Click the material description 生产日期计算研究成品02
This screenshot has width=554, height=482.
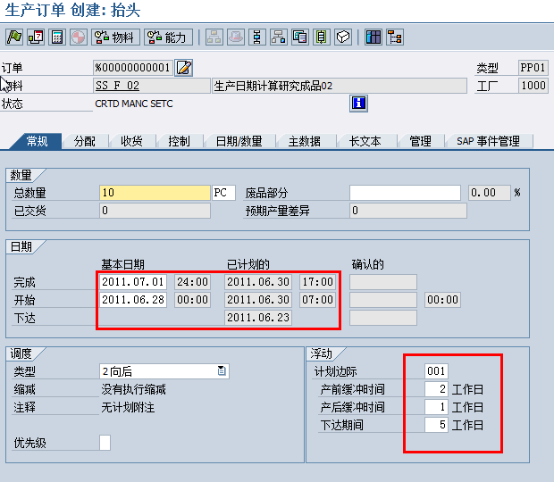[x=340, y=86]
